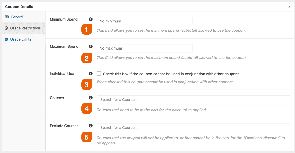The image size is (295, 153).
Task: Click help text about Fixed cart discount exclusion
Action: [x=191, y=140]
